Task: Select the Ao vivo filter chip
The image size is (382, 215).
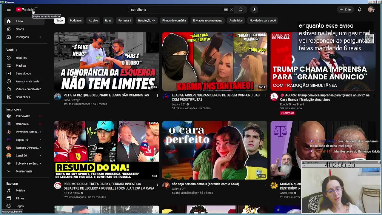Action: coord(93,21)
